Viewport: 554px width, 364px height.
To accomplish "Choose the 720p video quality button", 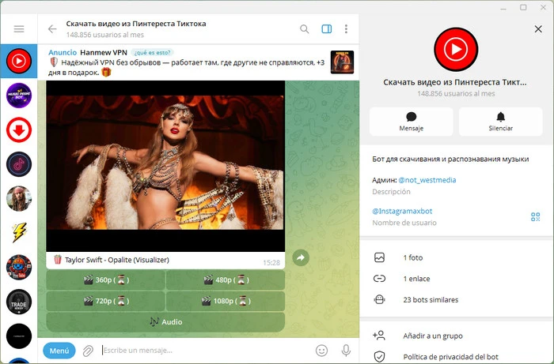I will point(105,301).
